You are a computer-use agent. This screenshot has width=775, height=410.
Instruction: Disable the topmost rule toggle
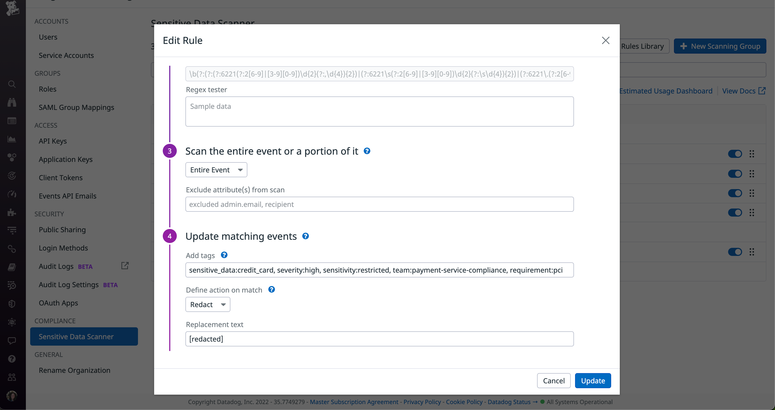tap(735, 154)
